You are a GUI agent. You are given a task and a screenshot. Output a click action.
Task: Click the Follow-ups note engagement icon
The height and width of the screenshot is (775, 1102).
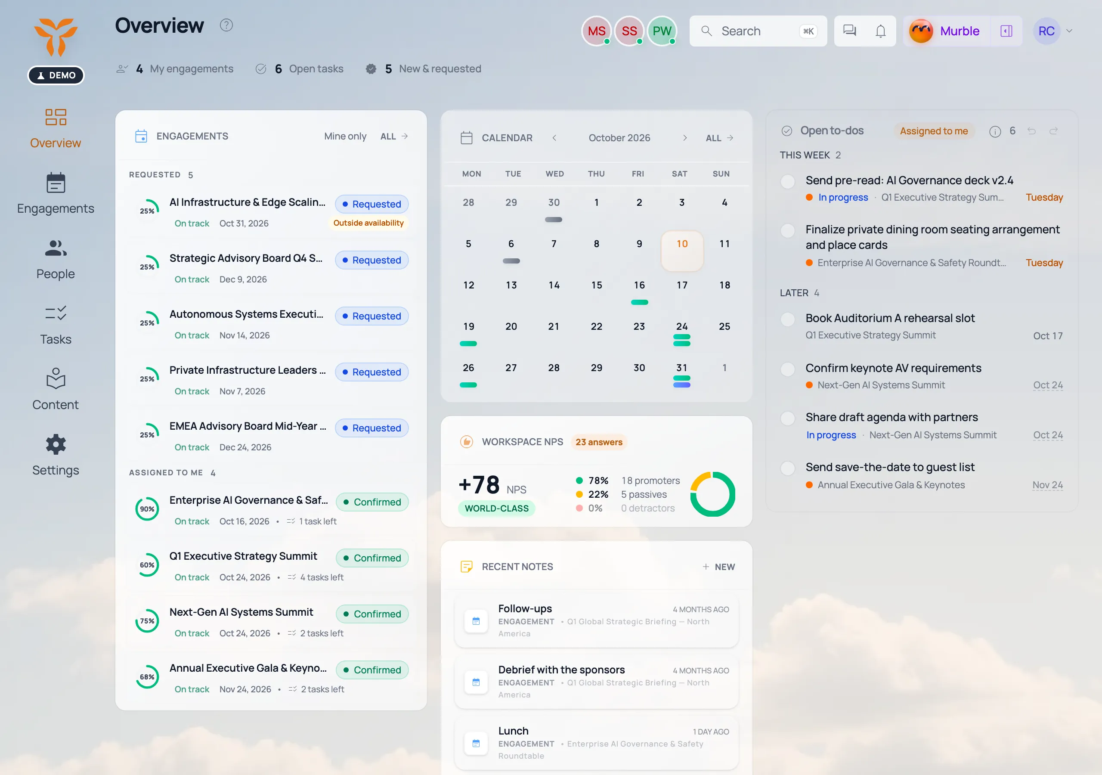click(x=476, y=621)
